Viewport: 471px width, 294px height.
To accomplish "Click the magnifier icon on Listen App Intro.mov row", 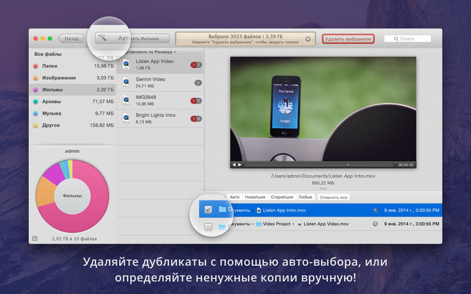I will tap(375, 209).
